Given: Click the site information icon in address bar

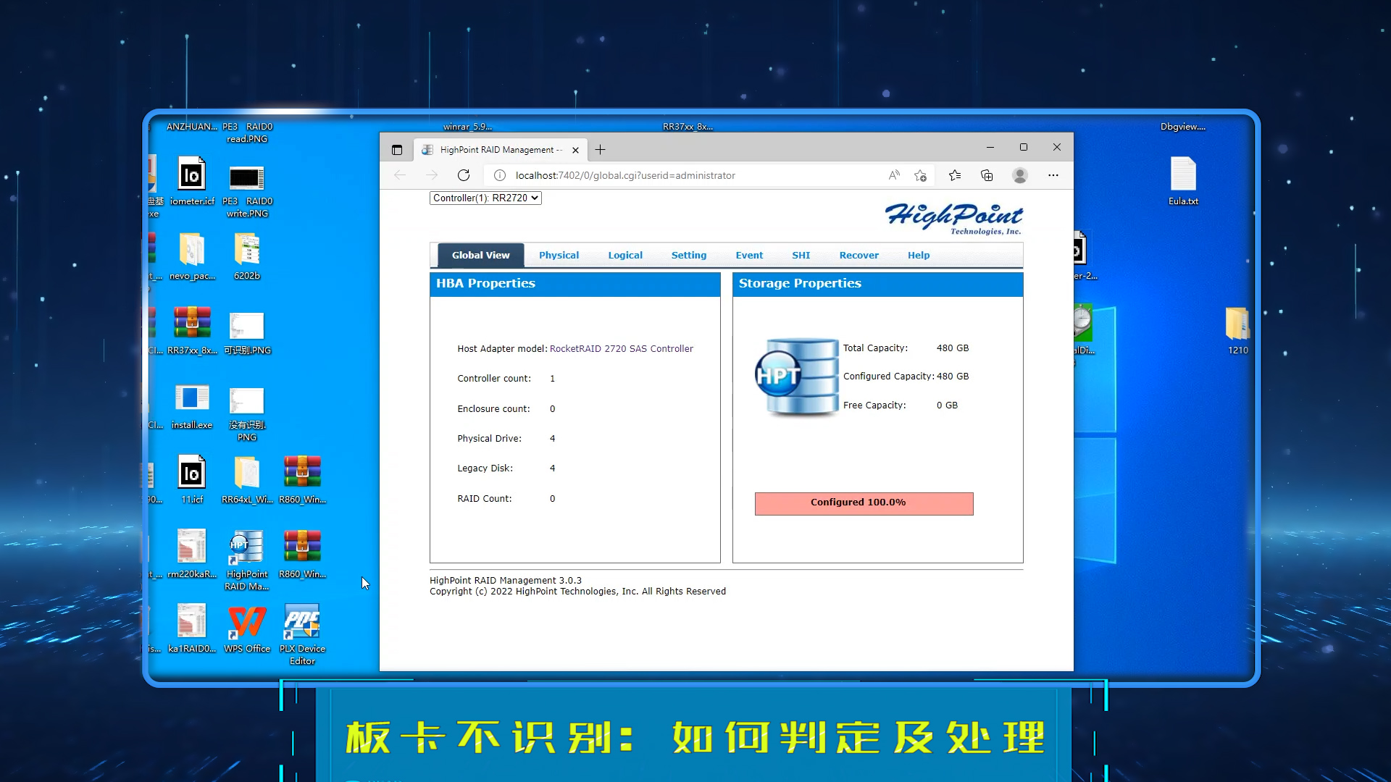Looking at the screenshot, I should (500, 175).
